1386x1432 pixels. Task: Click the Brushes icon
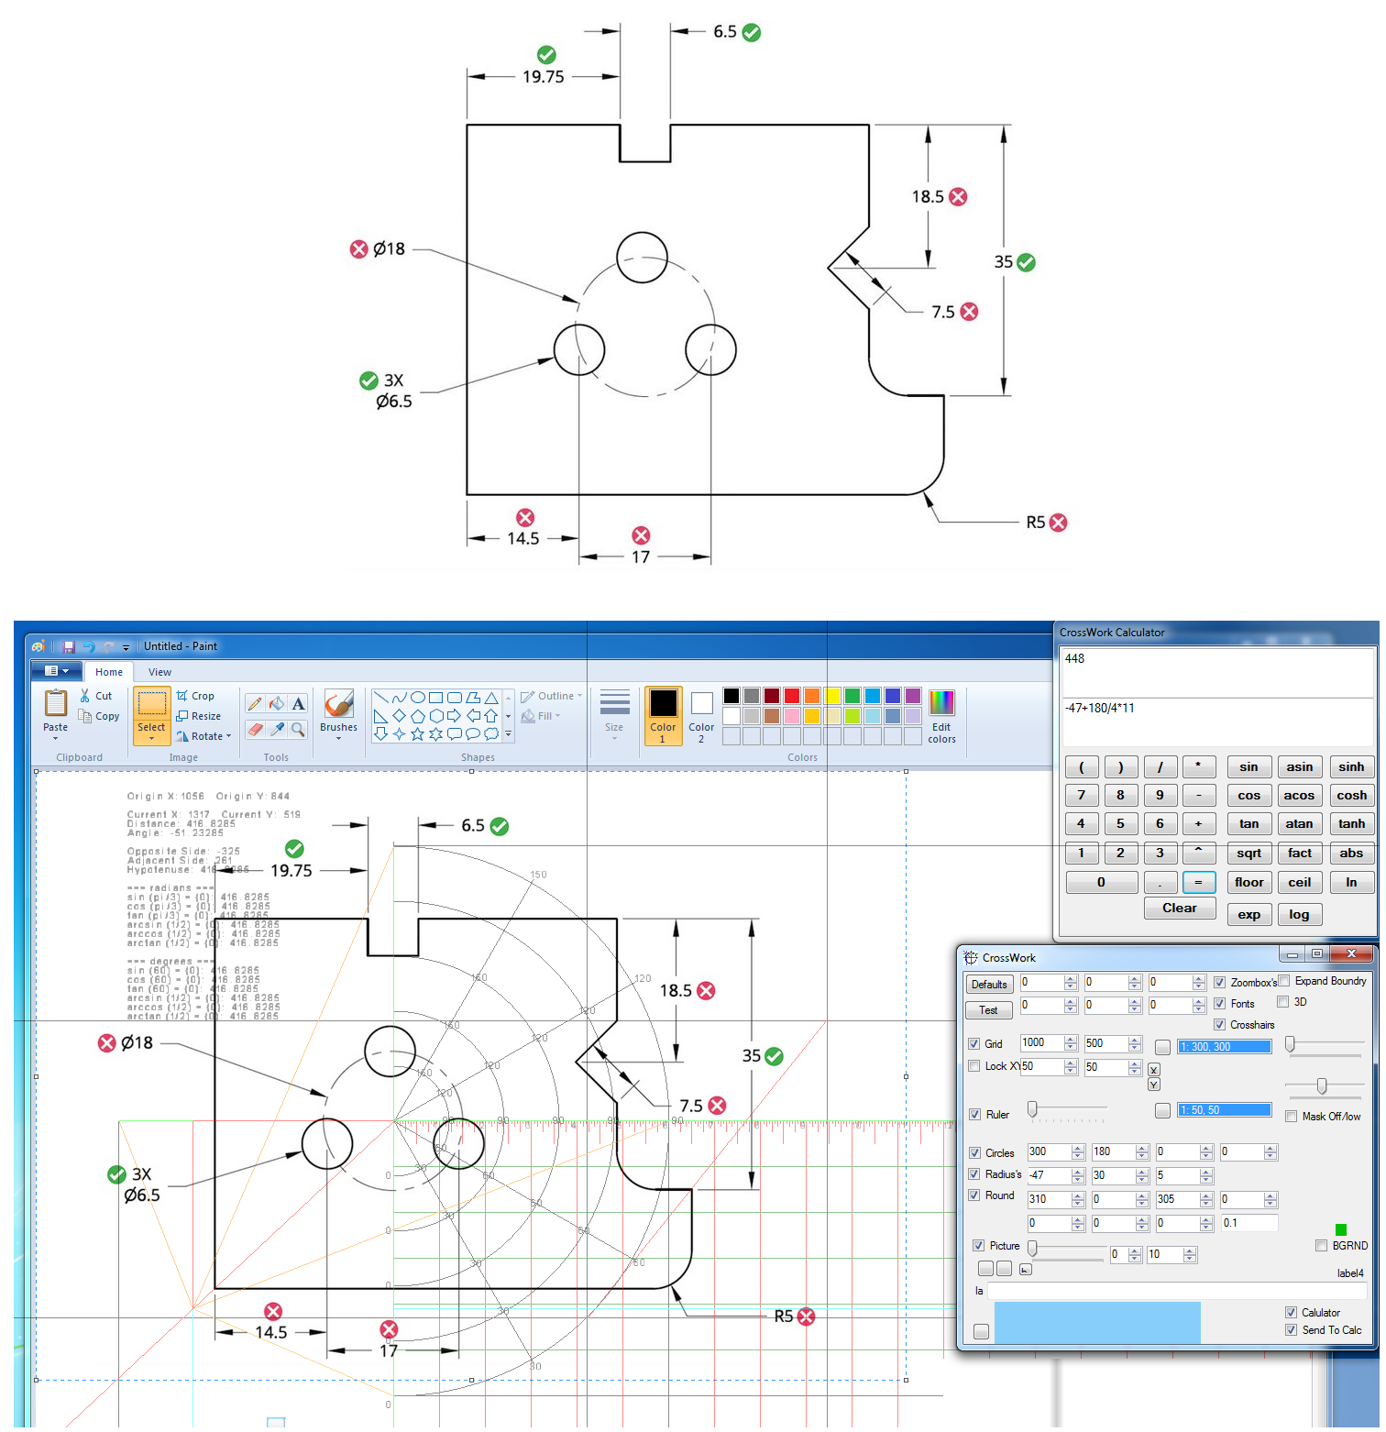coord(339,704)
